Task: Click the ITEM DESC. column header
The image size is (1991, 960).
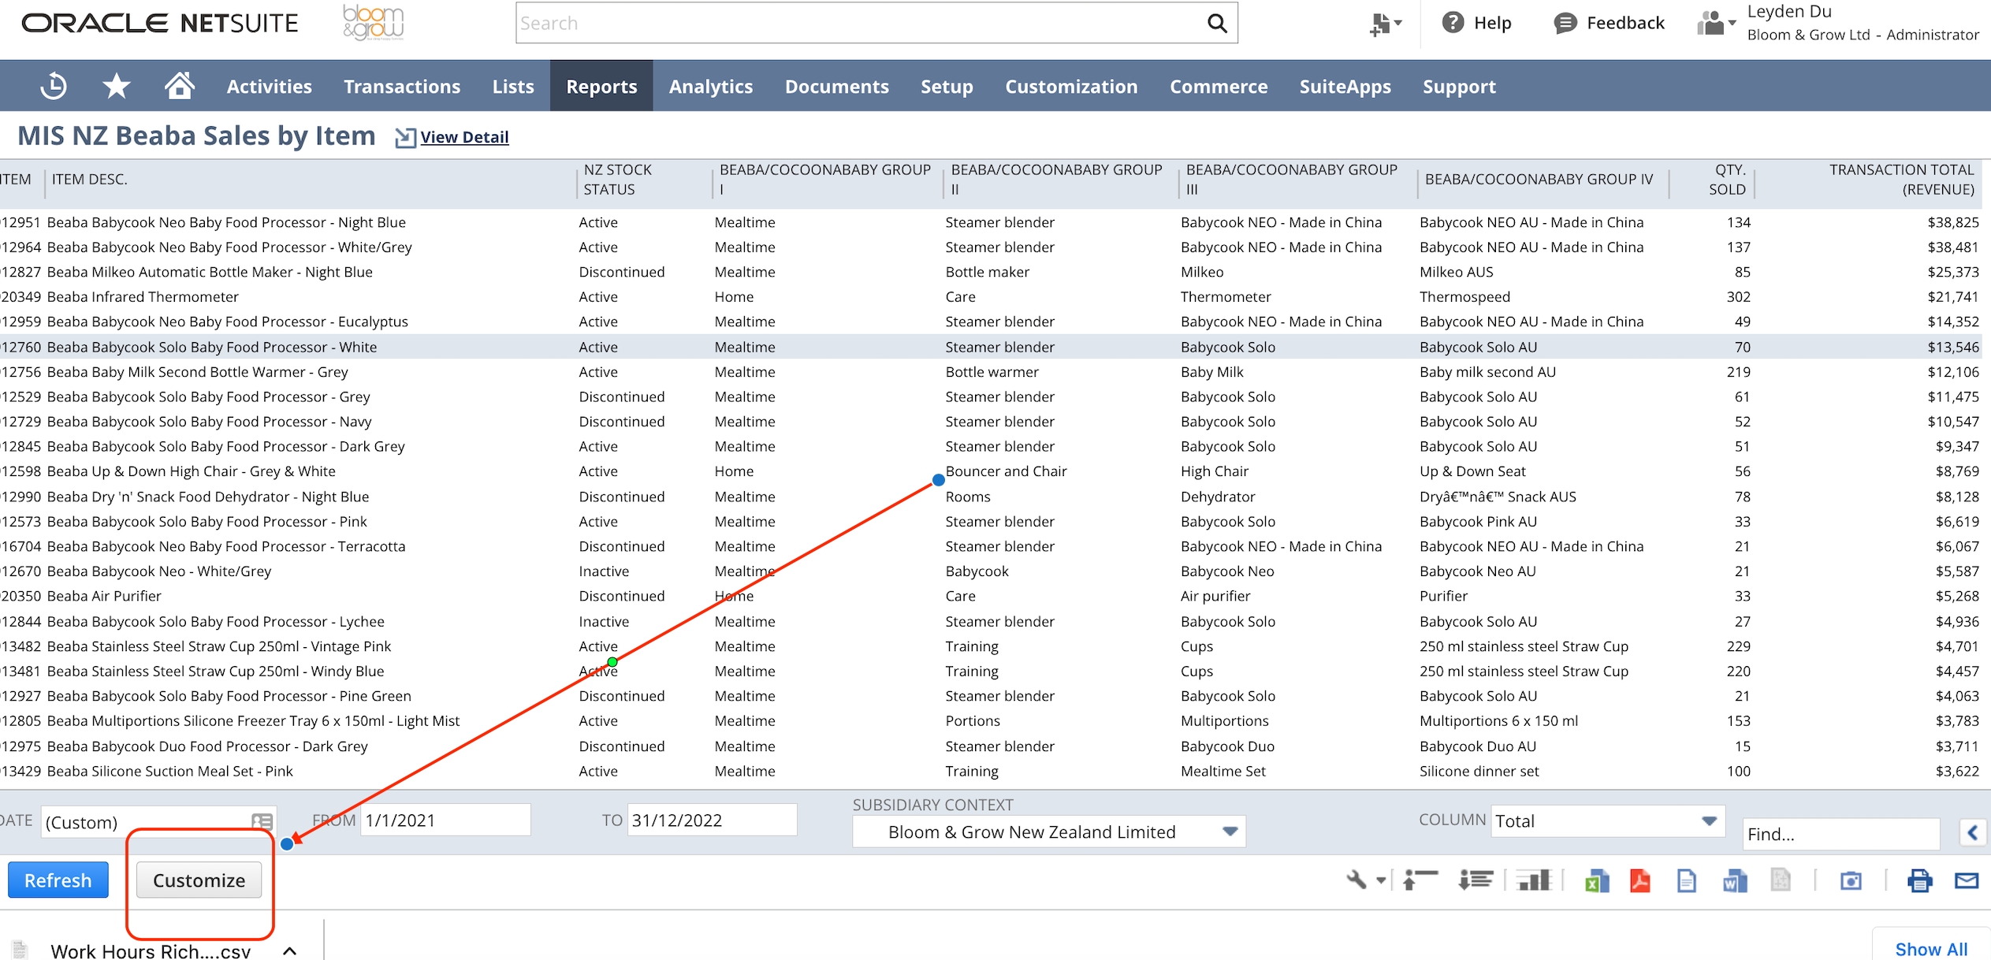Action: [x=89, y=180]
